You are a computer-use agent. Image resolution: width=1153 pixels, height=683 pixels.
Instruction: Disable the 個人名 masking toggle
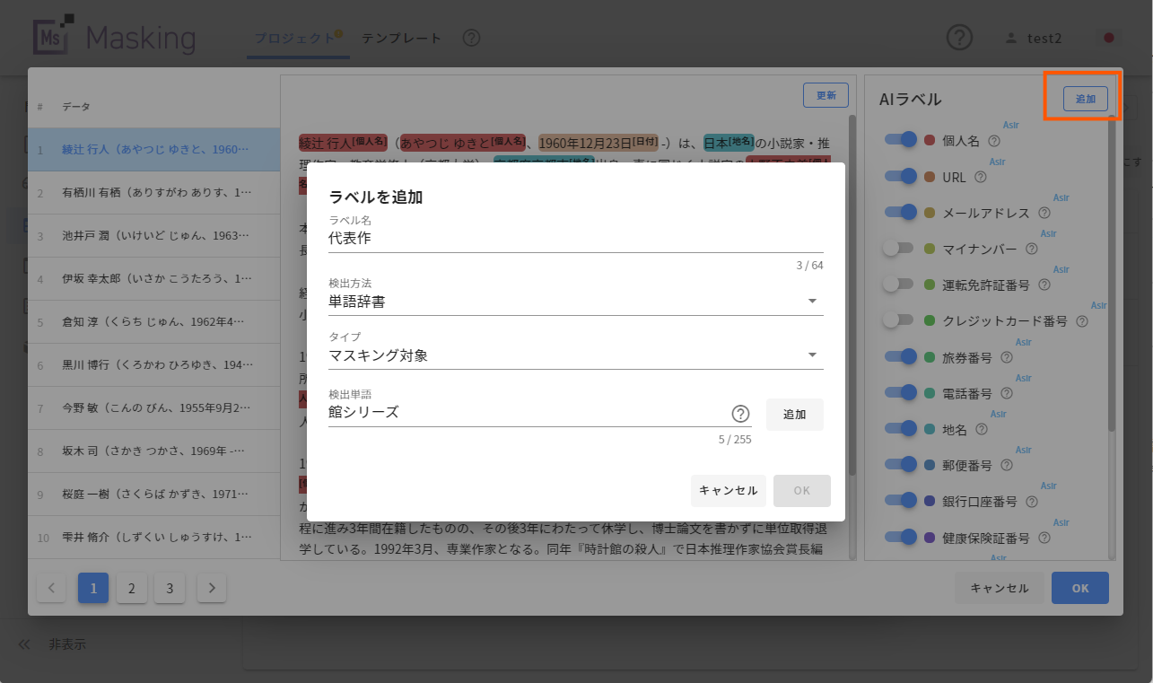point(899,140)
